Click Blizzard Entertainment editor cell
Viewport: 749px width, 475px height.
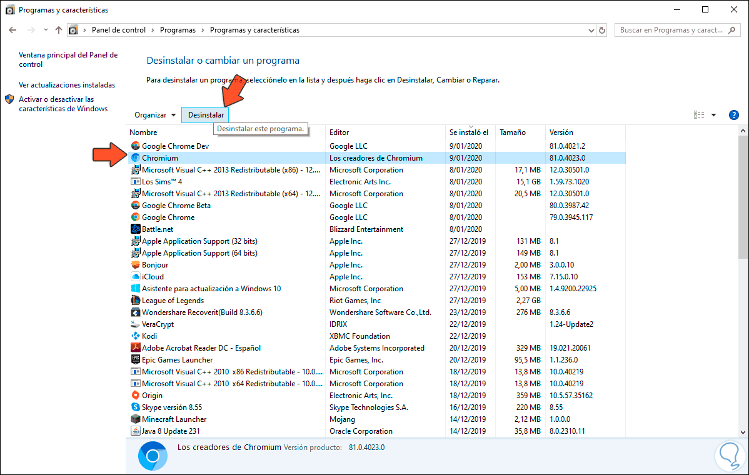[x=366, y=229]
